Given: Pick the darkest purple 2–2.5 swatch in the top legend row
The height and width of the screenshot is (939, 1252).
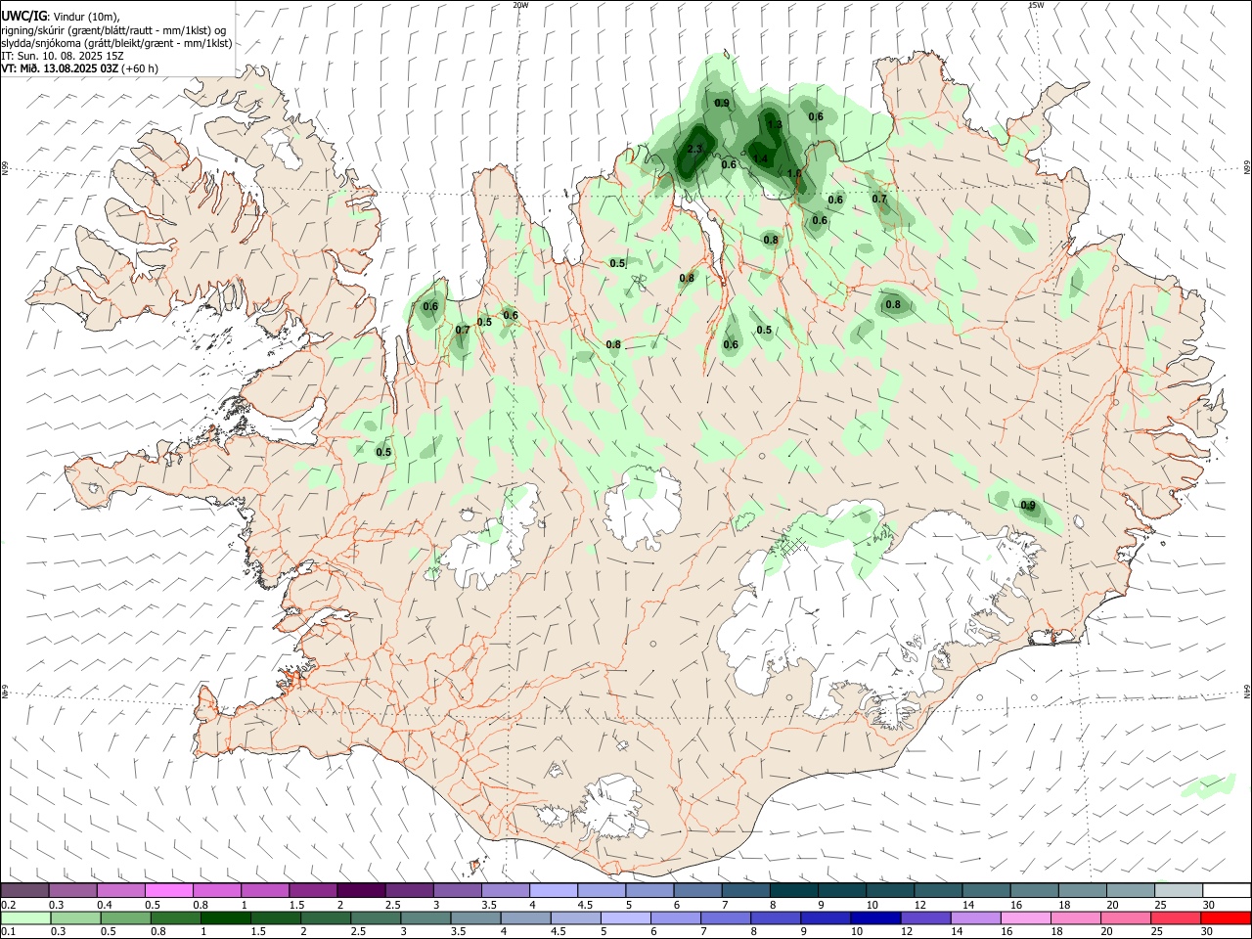Looking at the screenshot, I should (x=361, y=891).
